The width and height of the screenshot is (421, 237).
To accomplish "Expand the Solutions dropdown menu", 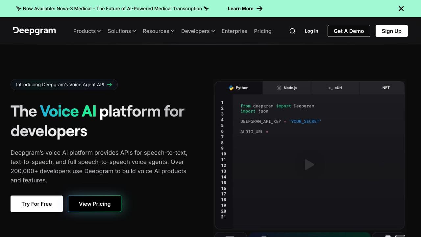I will 122,31.
